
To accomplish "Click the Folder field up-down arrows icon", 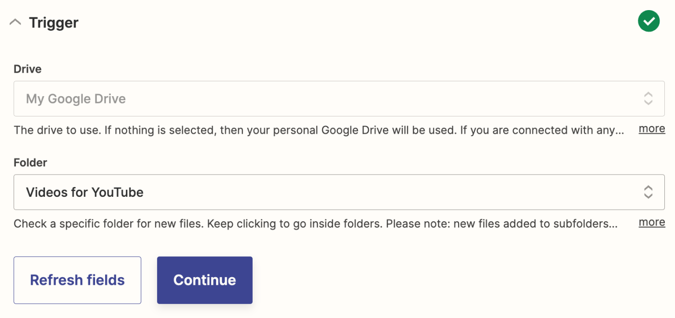I will pos(648,192).
